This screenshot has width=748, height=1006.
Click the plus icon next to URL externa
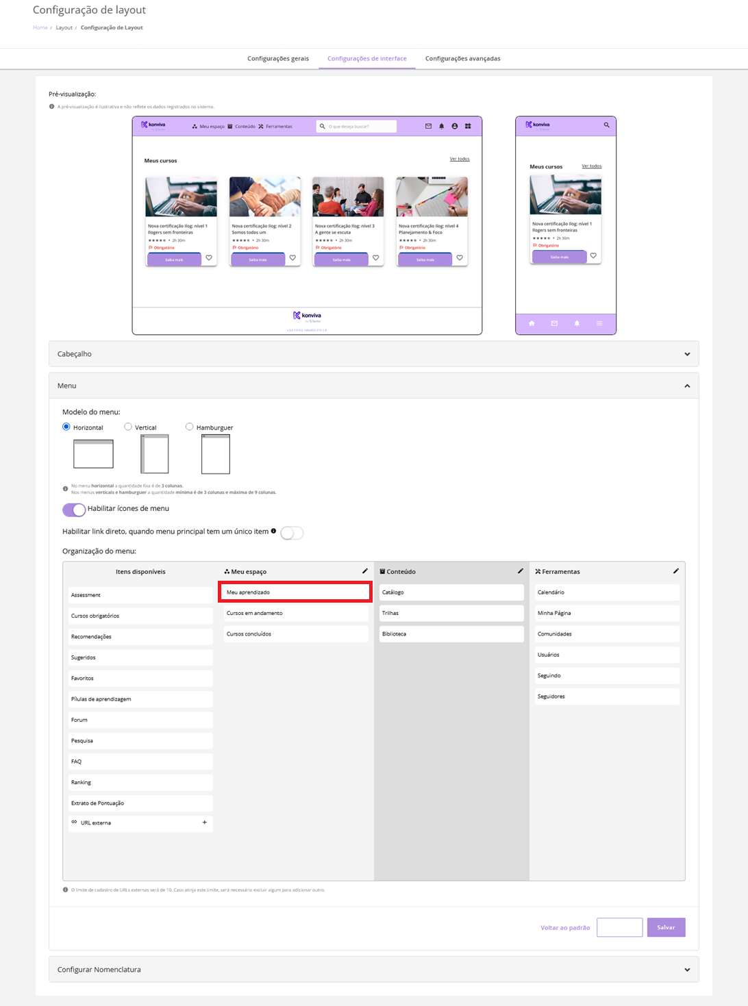(205, 822)
